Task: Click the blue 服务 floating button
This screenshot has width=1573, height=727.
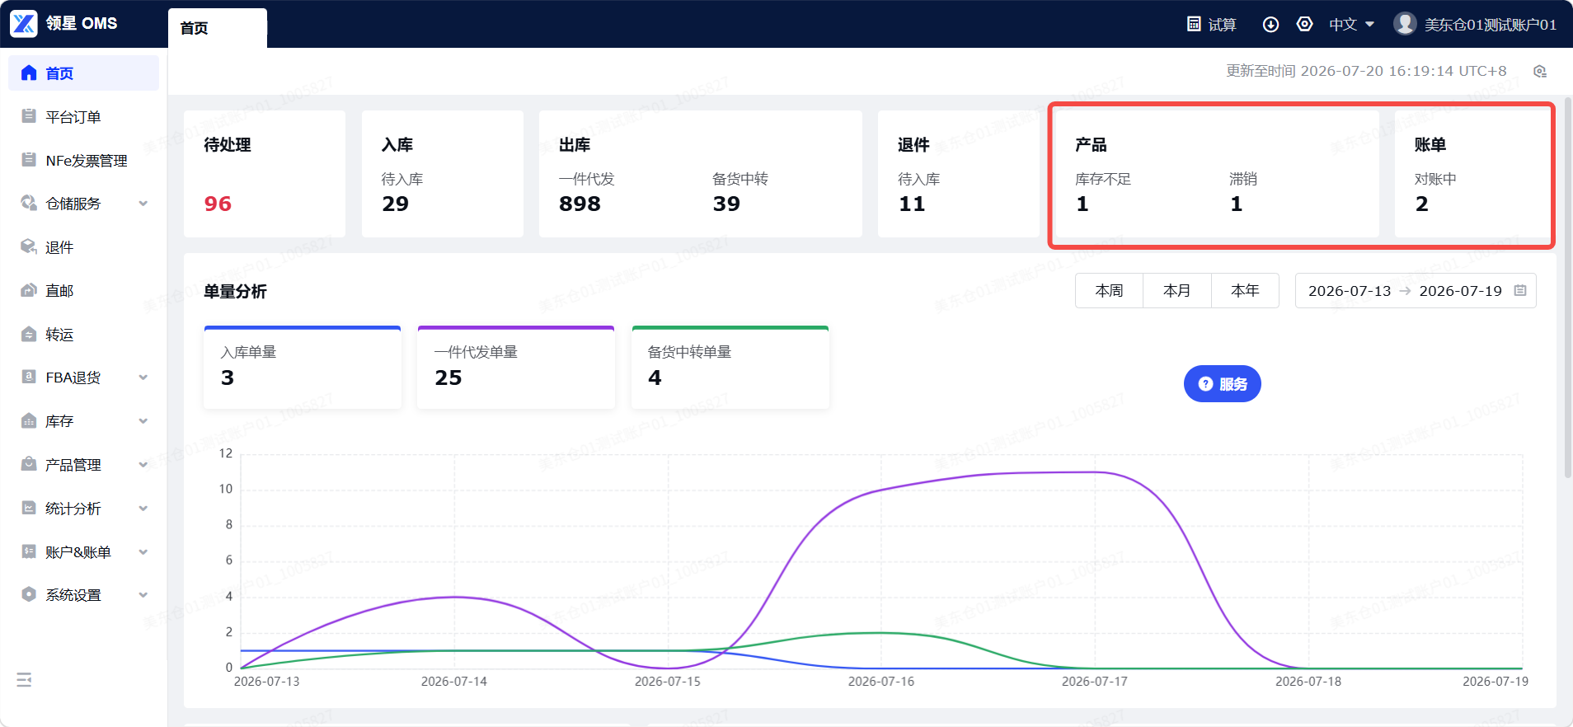Action: [1223, 384]
